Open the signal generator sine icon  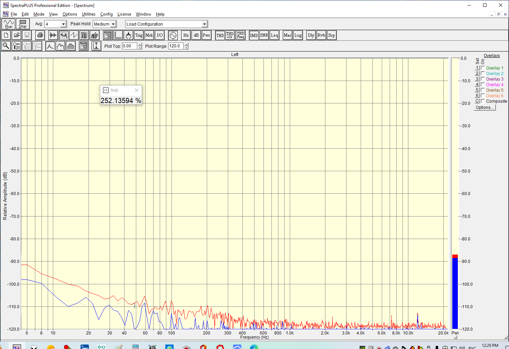(x=173, y=35)
